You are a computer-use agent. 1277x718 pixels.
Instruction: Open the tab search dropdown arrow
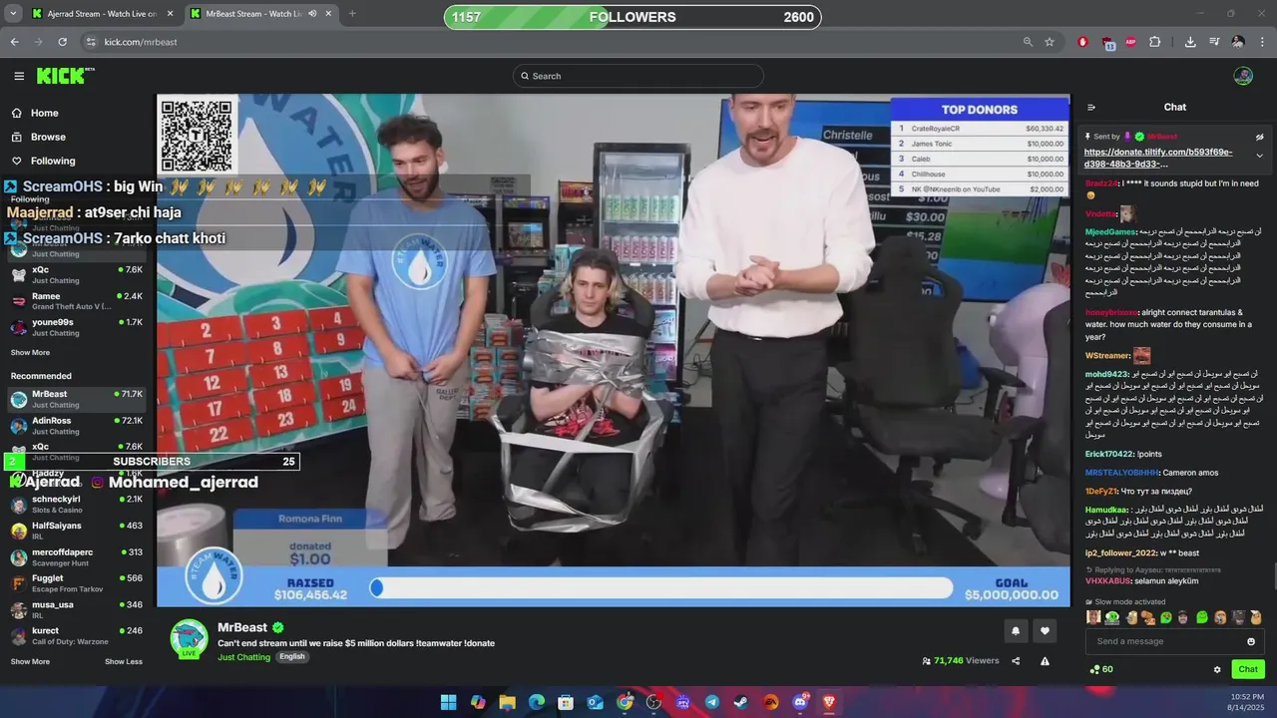[x=13, y=14]
